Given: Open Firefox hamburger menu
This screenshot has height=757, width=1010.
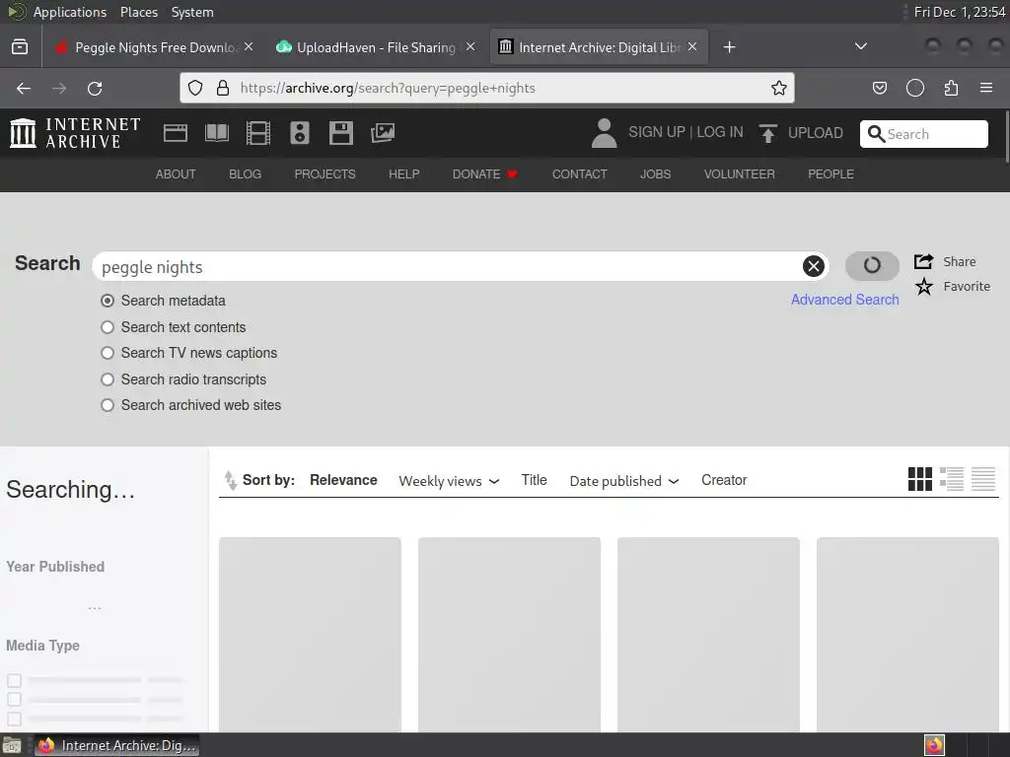Looking at the screenshot, I should (x=986, y=88).
